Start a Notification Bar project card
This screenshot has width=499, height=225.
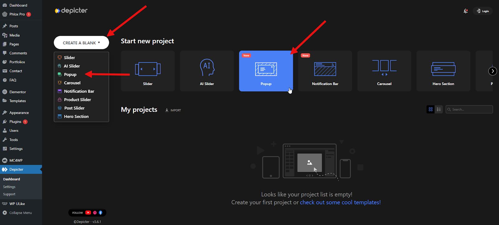click(x=325, y=71)
